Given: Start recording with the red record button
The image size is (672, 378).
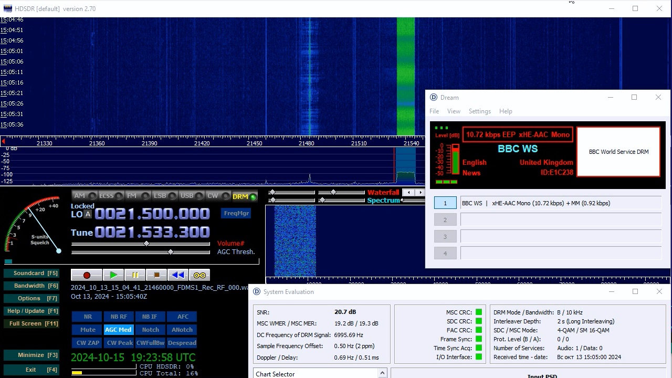Looking at the screenshot, I should coord(87,275).
